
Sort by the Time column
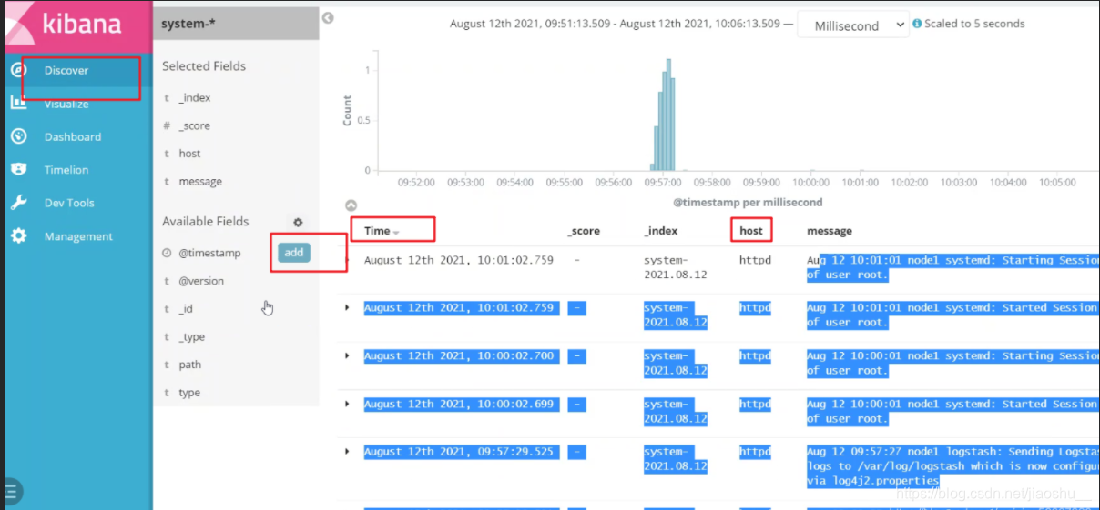(382, 231)
